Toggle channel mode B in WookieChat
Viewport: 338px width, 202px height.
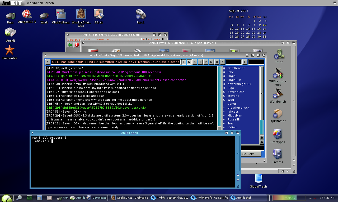click(217, 62)
